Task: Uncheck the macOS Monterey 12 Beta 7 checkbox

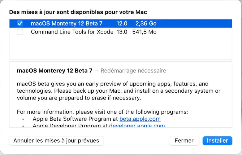Action: coord(20,24)
